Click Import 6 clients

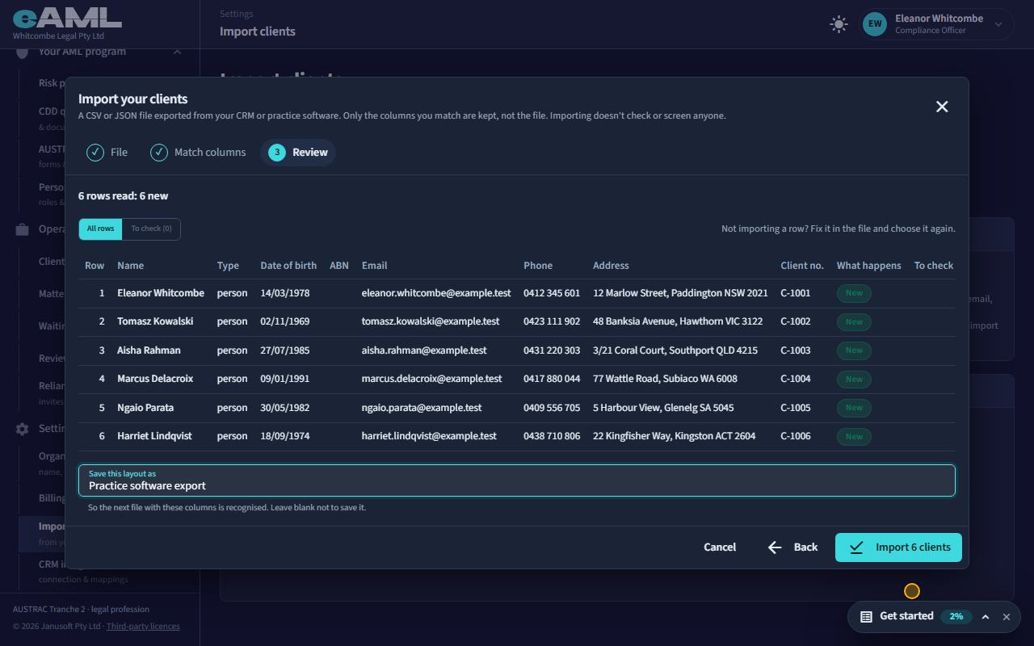[x=898, y=547]
